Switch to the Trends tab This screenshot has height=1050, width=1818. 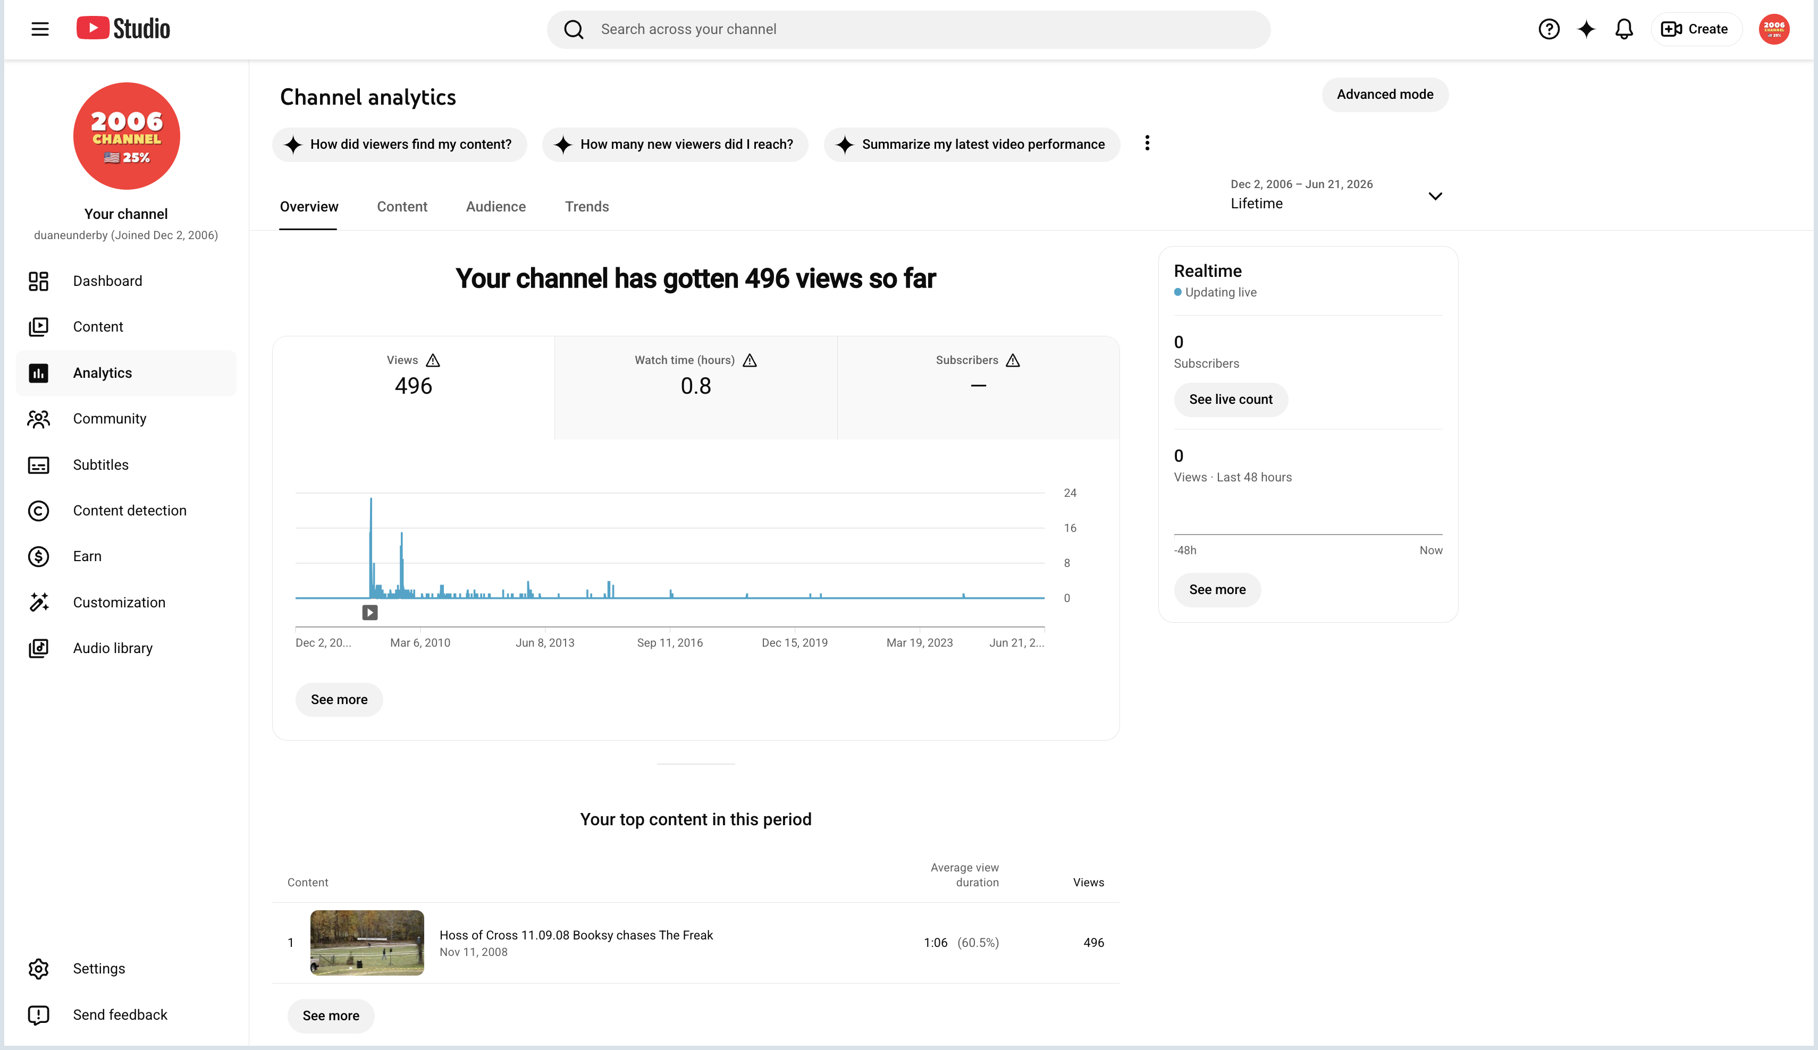tap(586, 206)
